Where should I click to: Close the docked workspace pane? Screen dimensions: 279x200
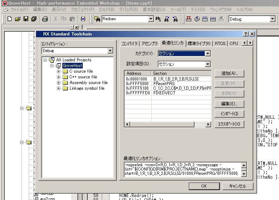[76, 27]
